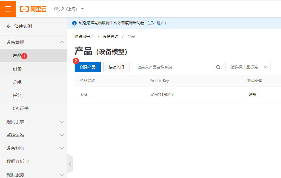Click 物联网平台 breadcrumb
The image size is (281, 178).
pyautogui.click(x=84, y=37)
